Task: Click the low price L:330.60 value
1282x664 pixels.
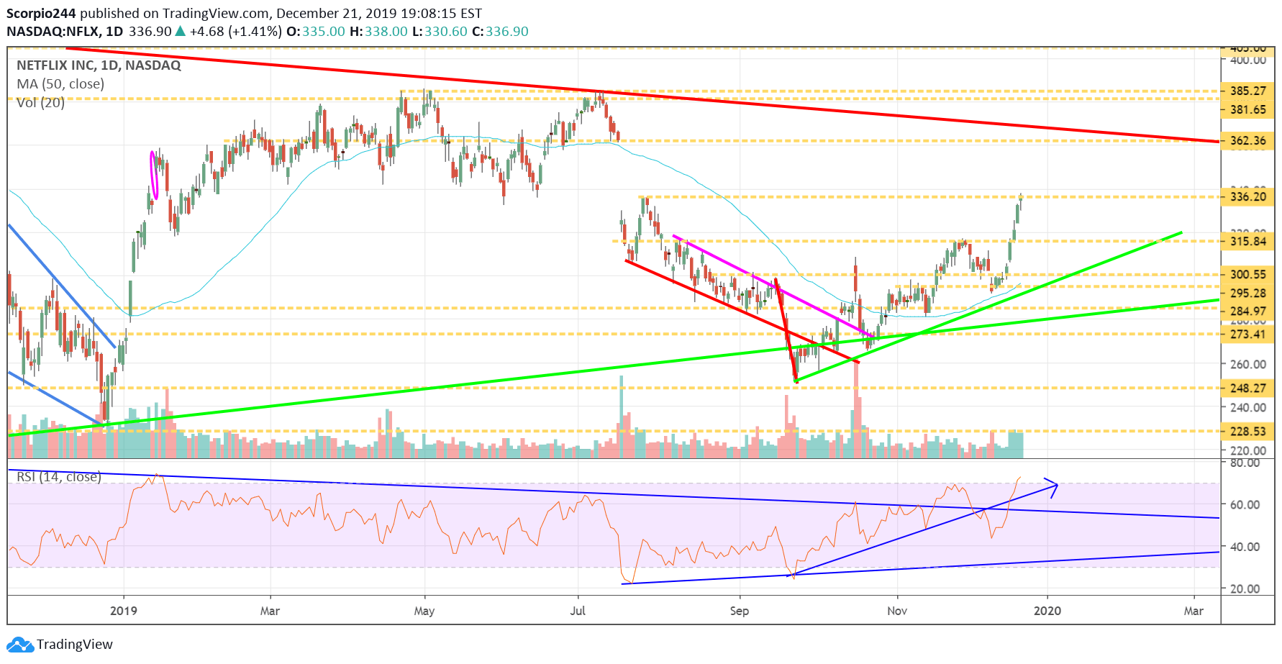Action: [440, 32]
